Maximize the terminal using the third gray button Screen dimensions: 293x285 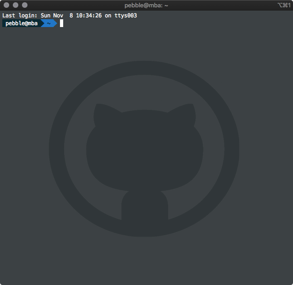(25, 5)
